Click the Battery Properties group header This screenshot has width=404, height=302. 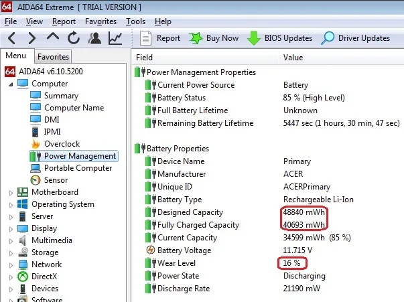click(x=178, y=149)
